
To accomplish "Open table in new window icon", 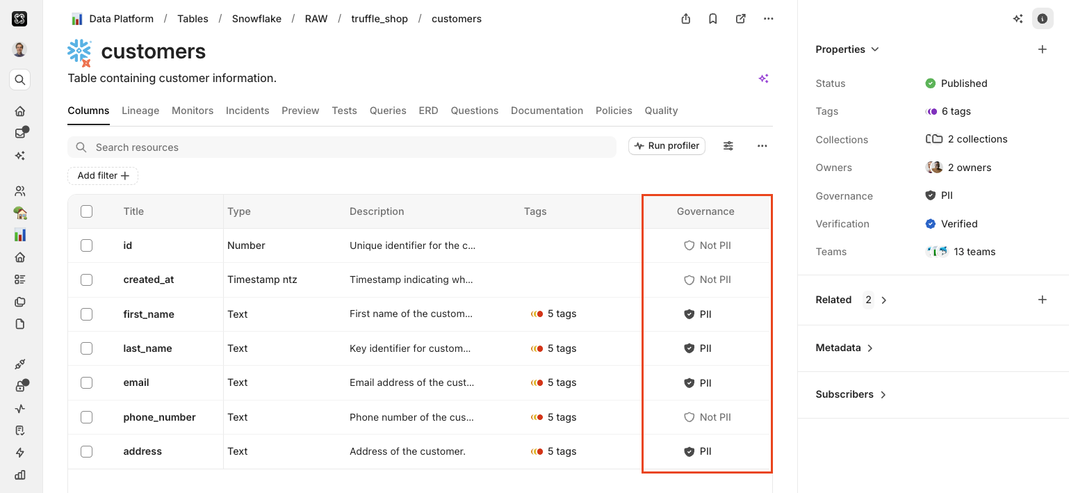I will coord(741,19).
